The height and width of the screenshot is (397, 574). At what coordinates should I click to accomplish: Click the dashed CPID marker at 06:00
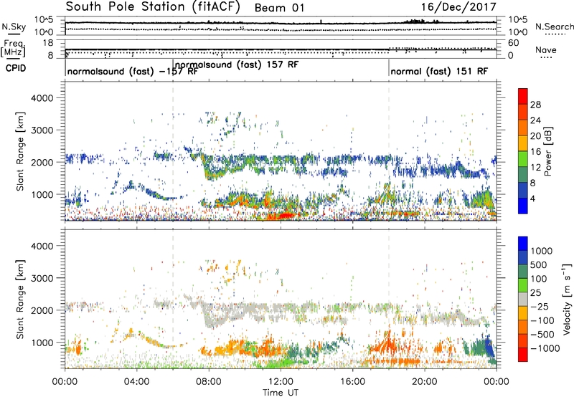click(173, 150)
